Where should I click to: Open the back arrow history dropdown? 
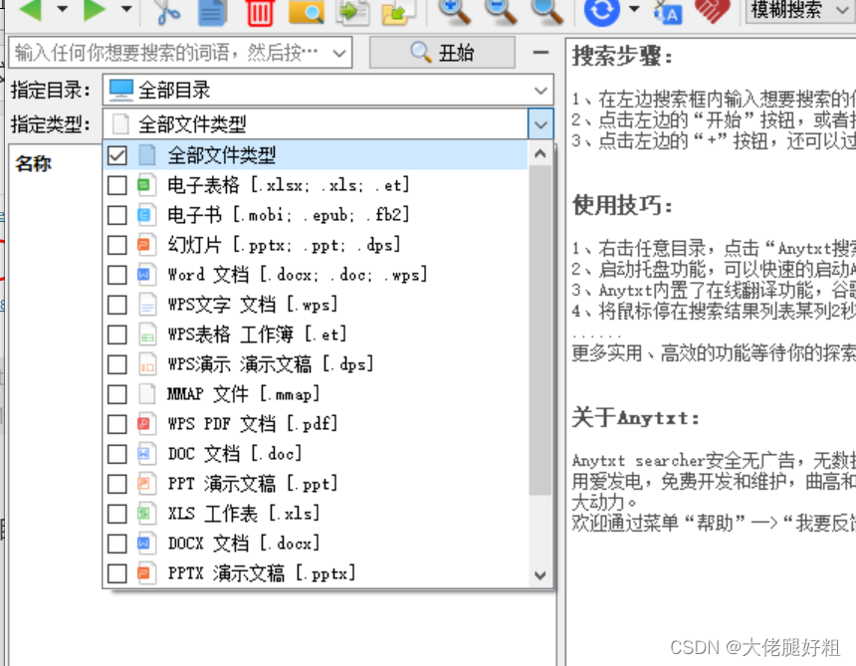(63, 9)
